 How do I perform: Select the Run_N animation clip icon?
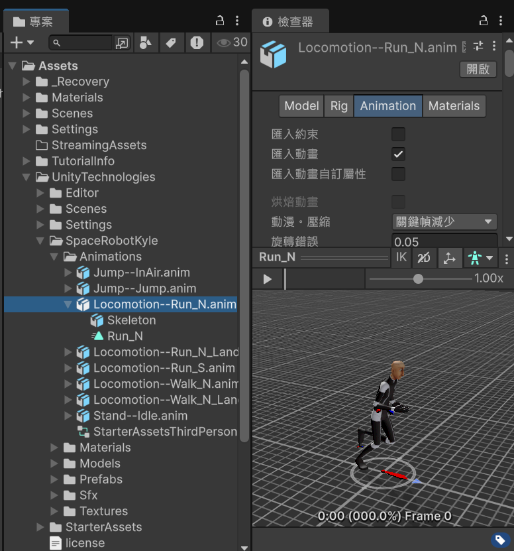97,336
